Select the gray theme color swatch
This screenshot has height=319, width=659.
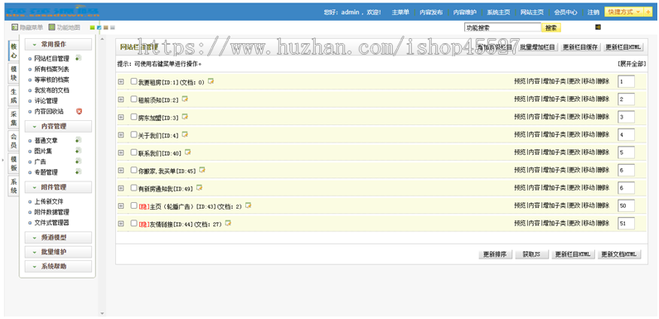(x=113, y=27)
